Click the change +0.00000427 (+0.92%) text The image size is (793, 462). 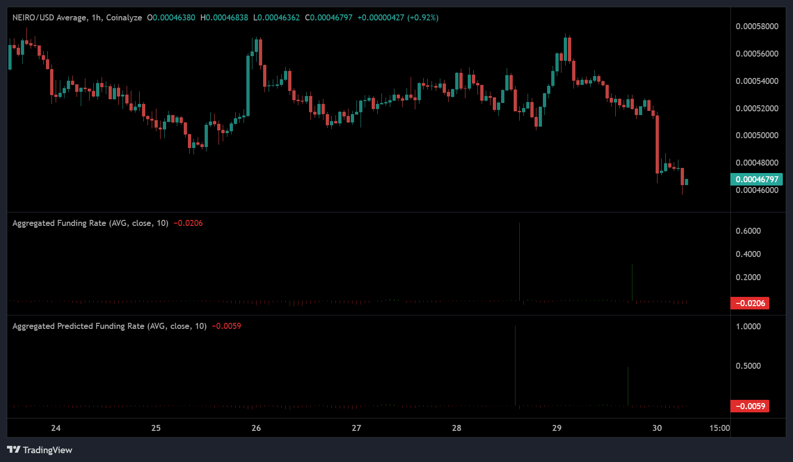[x=398, y=18]
